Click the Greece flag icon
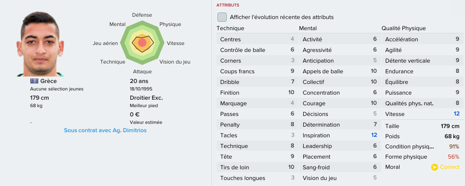This screenshot has width=465, height=186. (34, 81)
